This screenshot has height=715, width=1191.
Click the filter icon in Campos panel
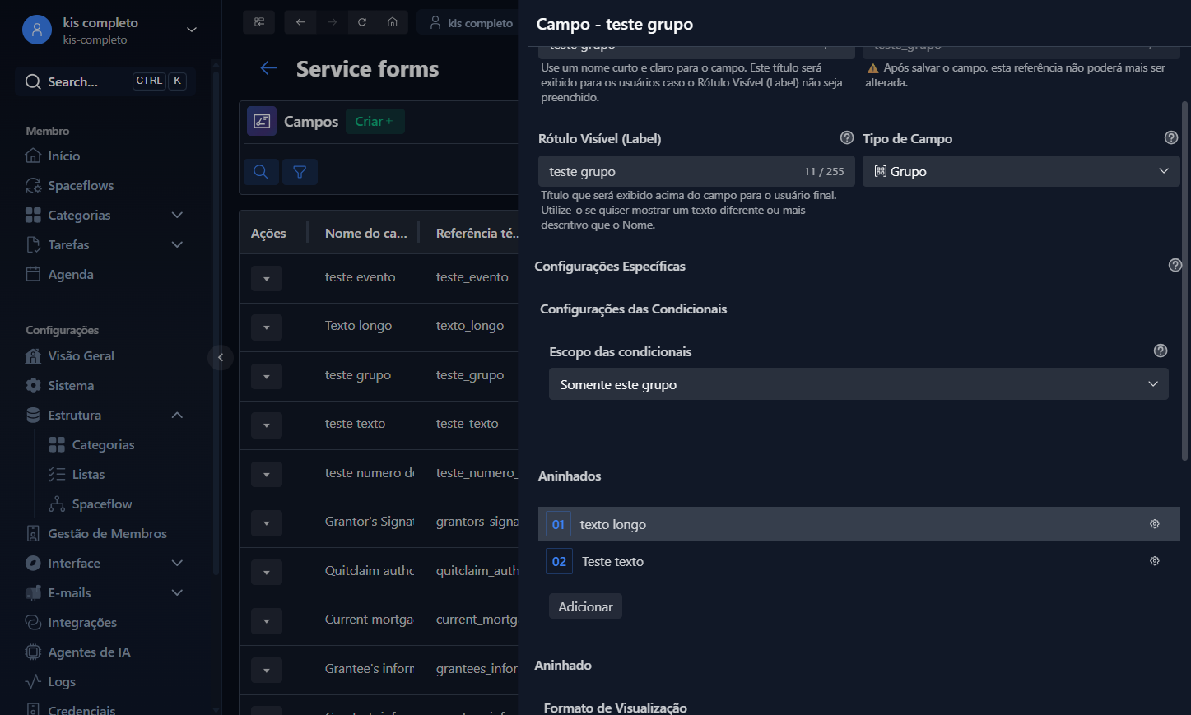300,172
